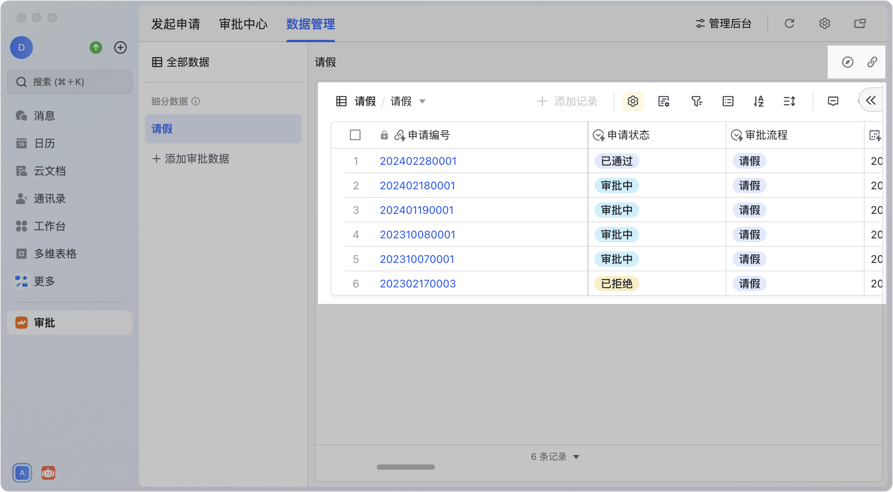893x492 pixels.
Task: Open in separate window icon
Action: [860, 24]
